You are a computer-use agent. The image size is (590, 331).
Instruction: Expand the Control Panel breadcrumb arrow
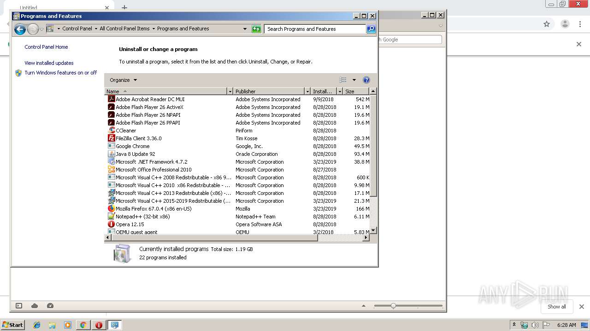pyautogui.click(x=95, y=29)
